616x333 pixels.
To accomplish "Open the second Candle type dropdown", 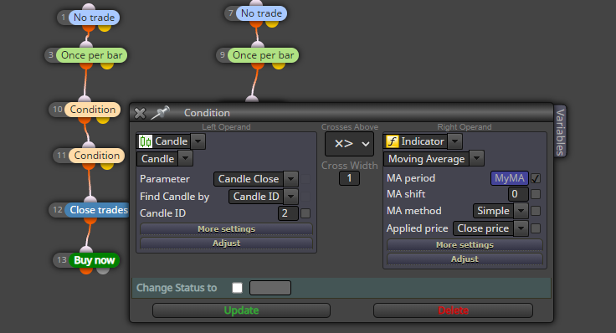I will (185, 159).
